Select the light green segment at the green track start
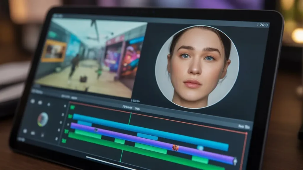This screenshot has height=170, width=303. click(x=88, y=134)
